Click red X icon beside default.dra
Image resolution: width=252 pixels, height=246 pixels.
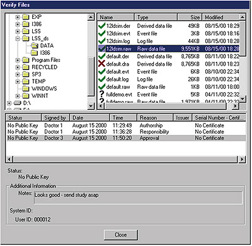point(101,64)
